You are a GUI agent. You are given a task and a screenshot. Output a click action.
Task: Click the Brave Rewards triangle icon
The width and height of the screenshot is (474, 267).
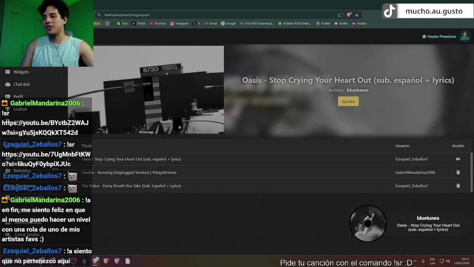[x=357, y=15]
